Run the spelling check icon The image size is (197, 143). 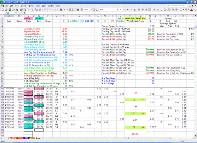(28, 10)
